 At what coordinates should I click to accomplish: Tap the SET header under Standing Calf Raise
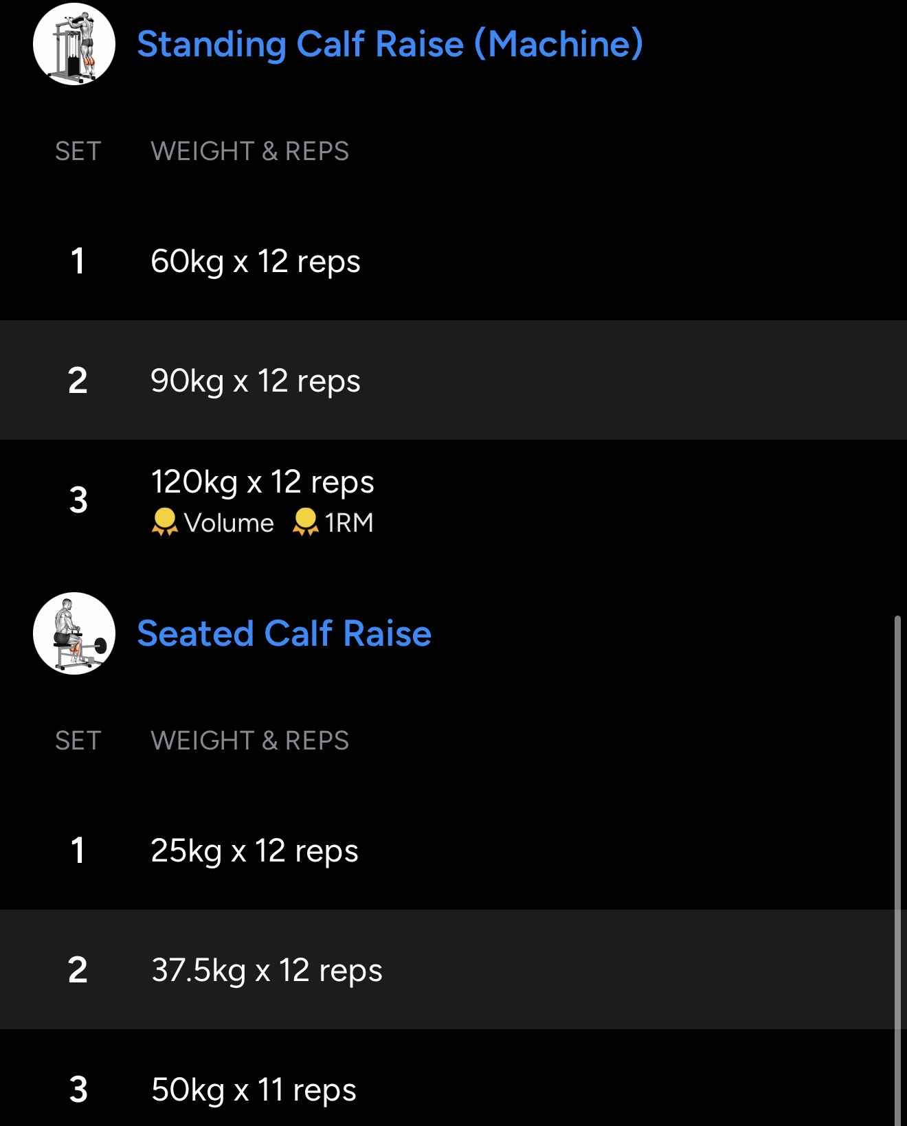coord(78,151)
